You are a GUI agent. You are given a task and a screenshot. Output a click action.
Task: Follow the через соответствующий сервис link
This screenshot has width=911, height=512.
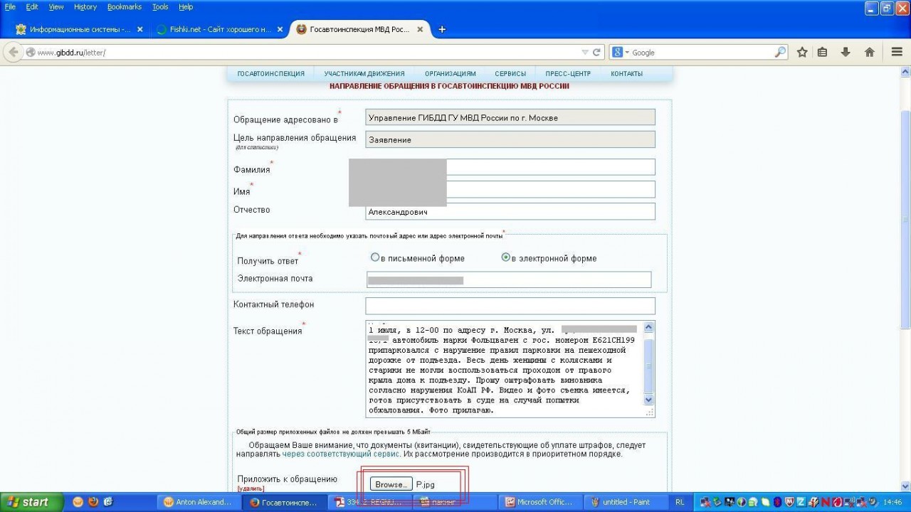[x=341, y=454]
